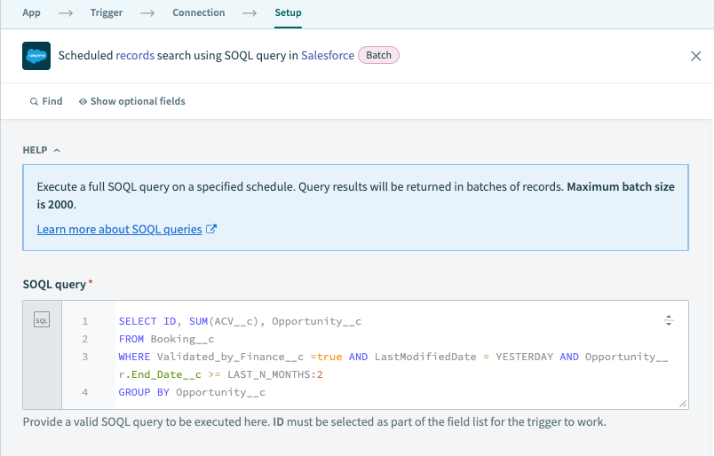Click the Salesforce app logo icon
This screenshot has height=456, width=714.
click(x=36, y=56)
